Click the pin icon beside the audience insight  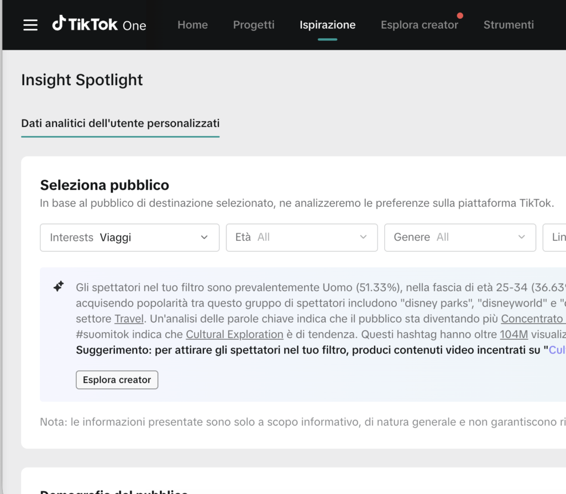coord(57,286)
